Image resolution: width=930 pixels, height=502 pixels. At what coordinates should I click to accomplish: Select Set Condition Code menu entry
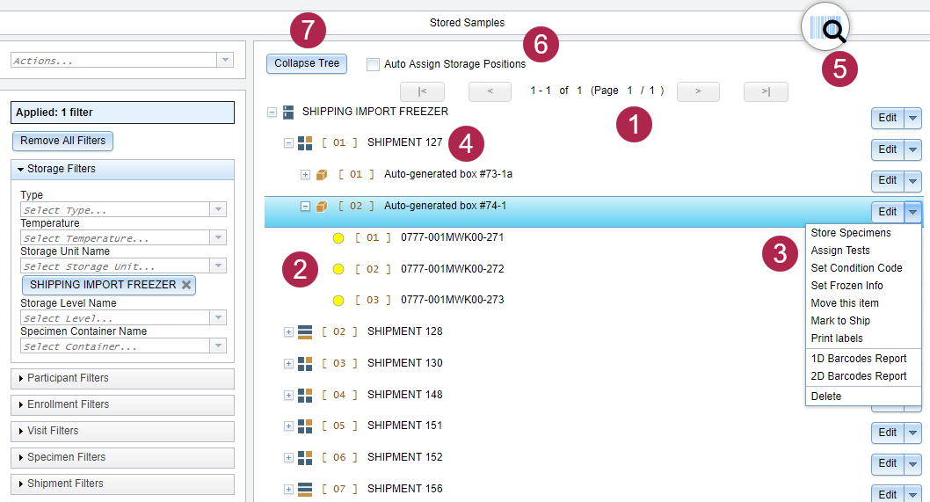tap(863, 268)
